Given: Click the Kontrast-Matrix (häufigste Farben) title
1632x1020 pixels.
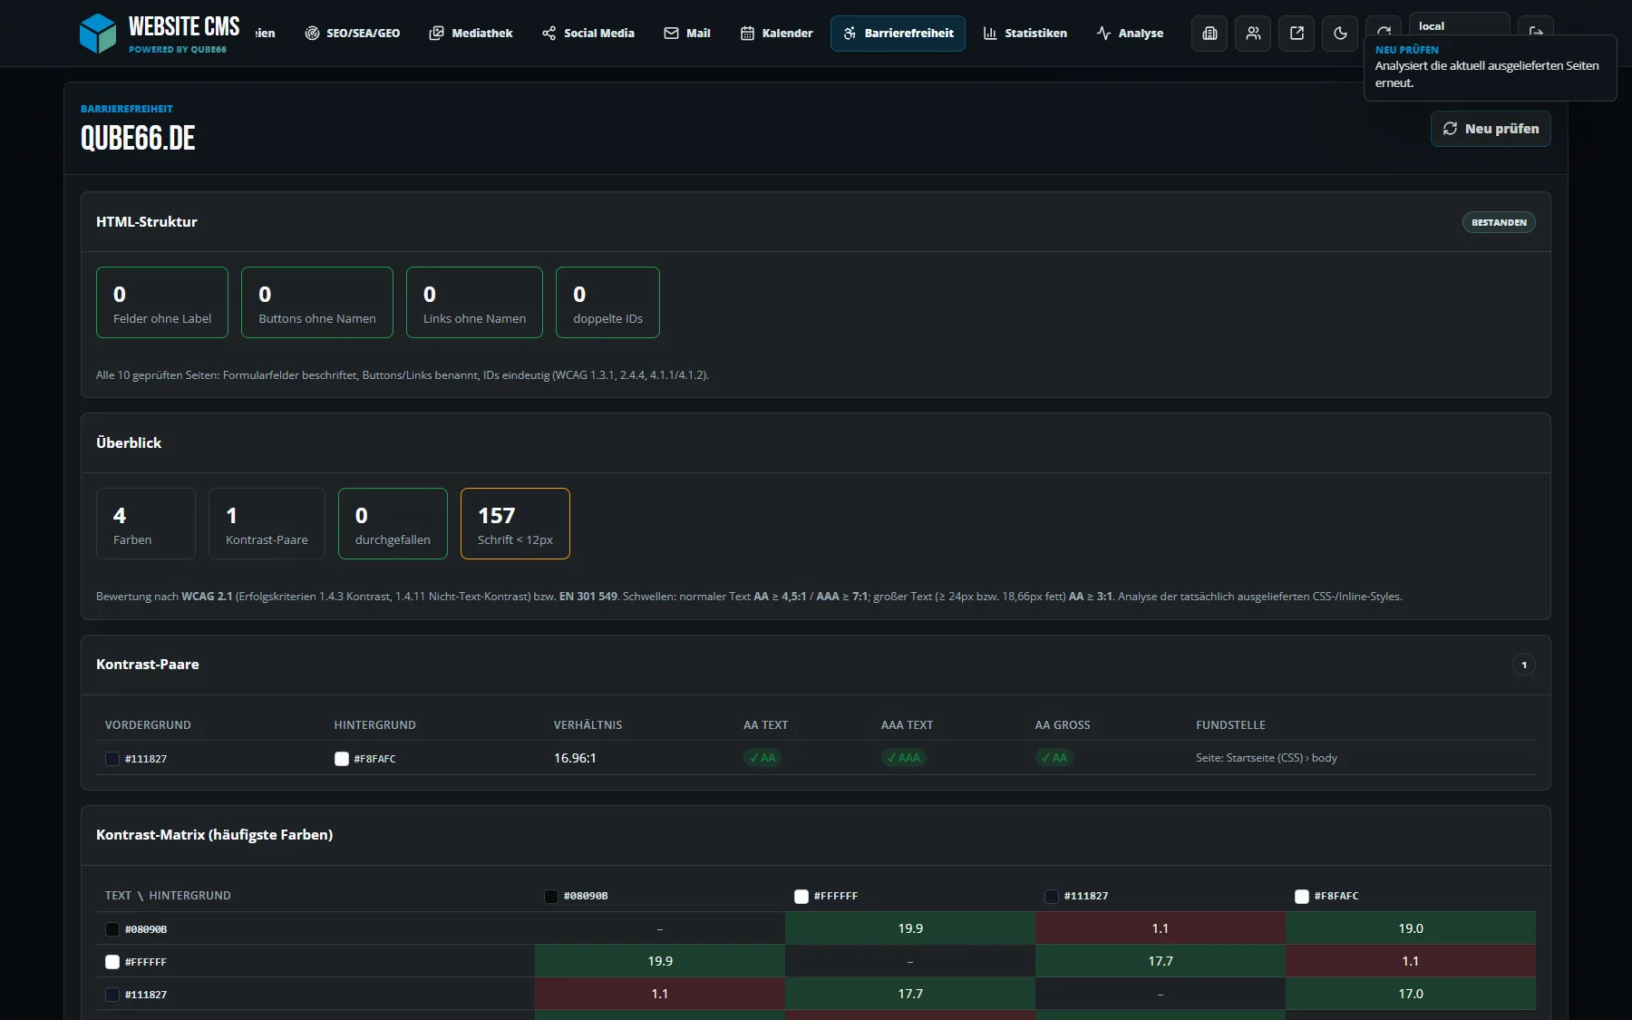Looking at the screenshot, I should point(214,835).
